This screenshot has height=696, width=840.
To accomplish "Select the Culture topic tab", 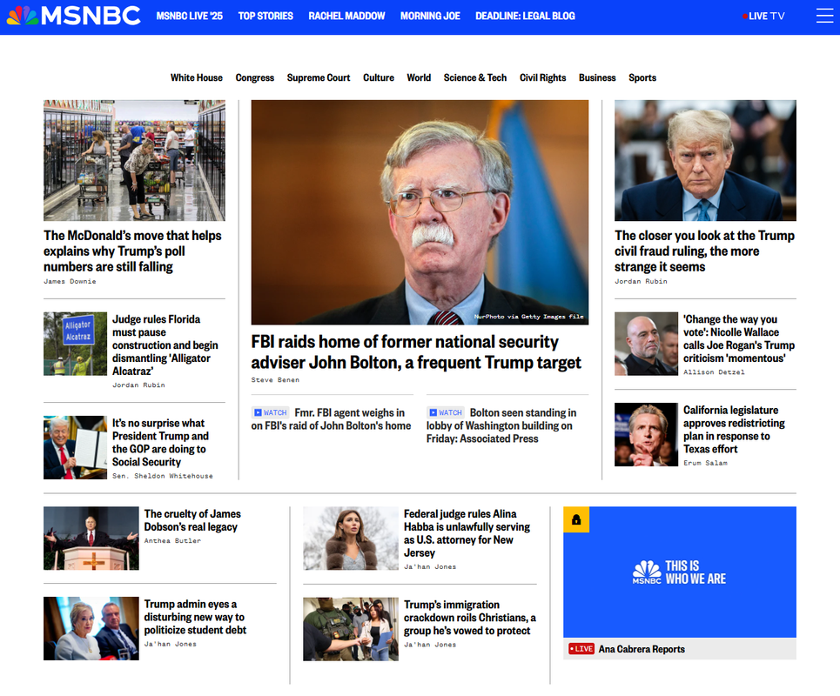I will [379, 77].
